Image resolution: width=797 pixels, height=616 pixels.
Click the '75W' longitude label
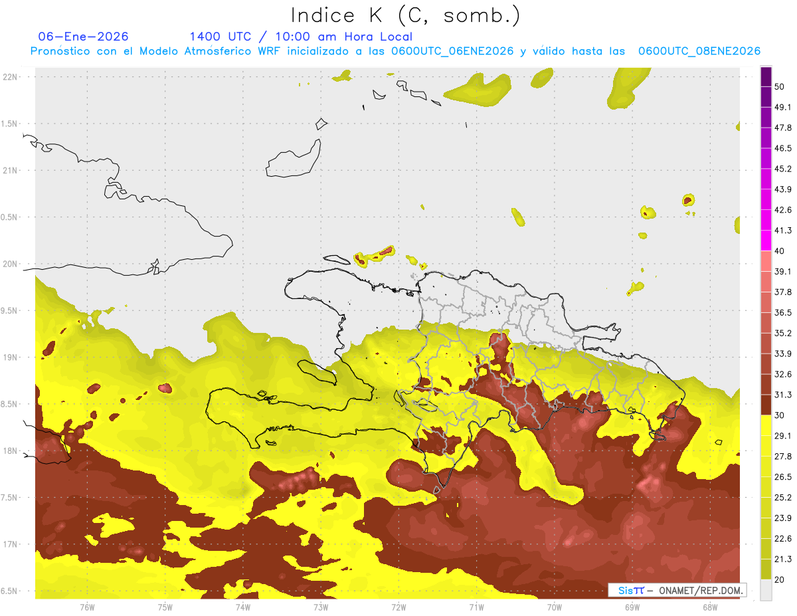[x=165, y=607]
